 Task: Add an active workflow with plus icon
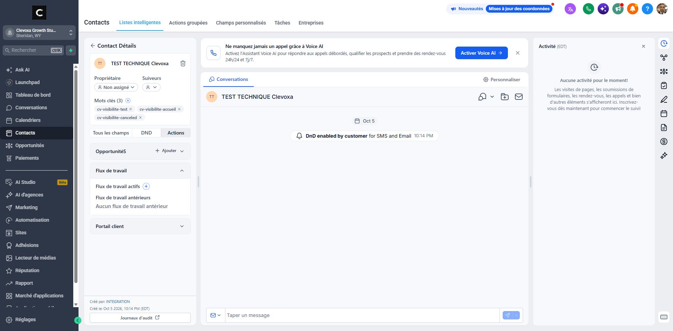146,186
